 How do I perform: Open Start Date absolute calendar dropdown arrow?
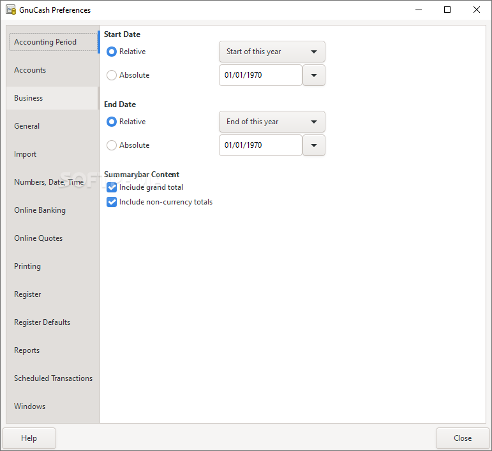pyautogui.click(x=314, y=75)
